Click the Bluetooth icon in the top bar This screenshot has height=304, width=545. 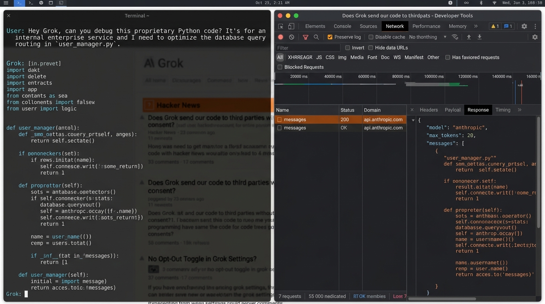[481, 3]
